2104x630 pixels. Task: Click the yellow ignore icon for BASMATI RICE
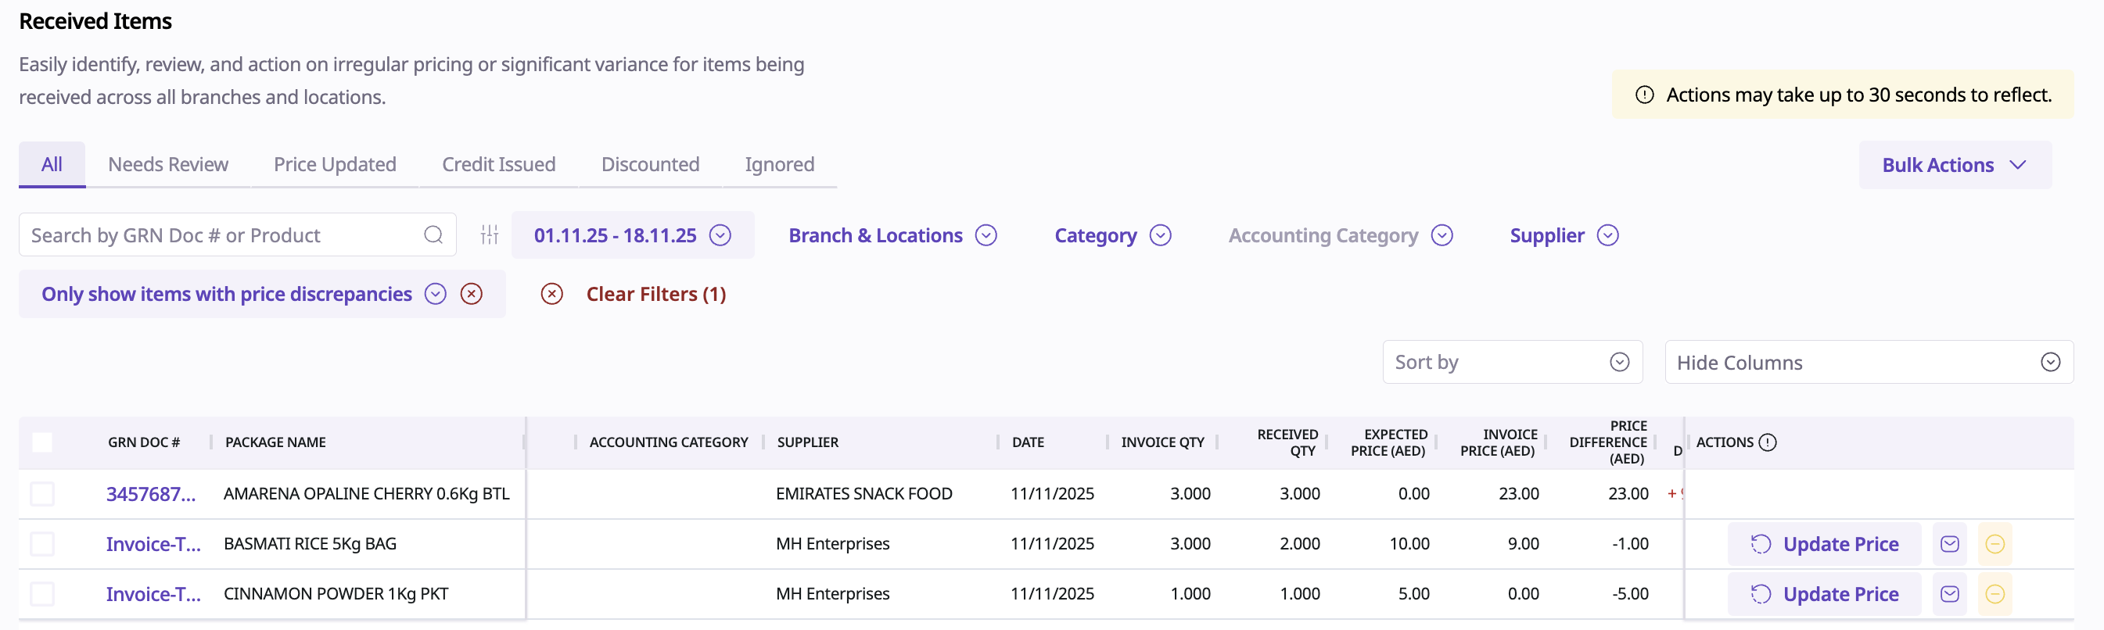point(1994,544)
